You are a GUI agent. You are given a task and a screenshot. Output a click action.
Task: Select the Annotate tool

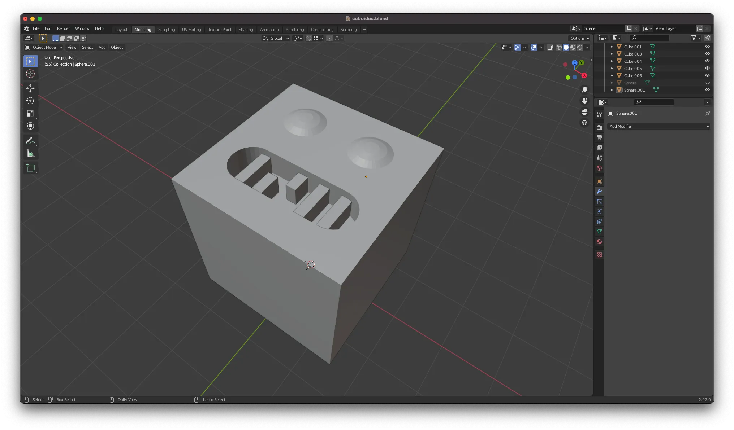[x=30, y=140]
